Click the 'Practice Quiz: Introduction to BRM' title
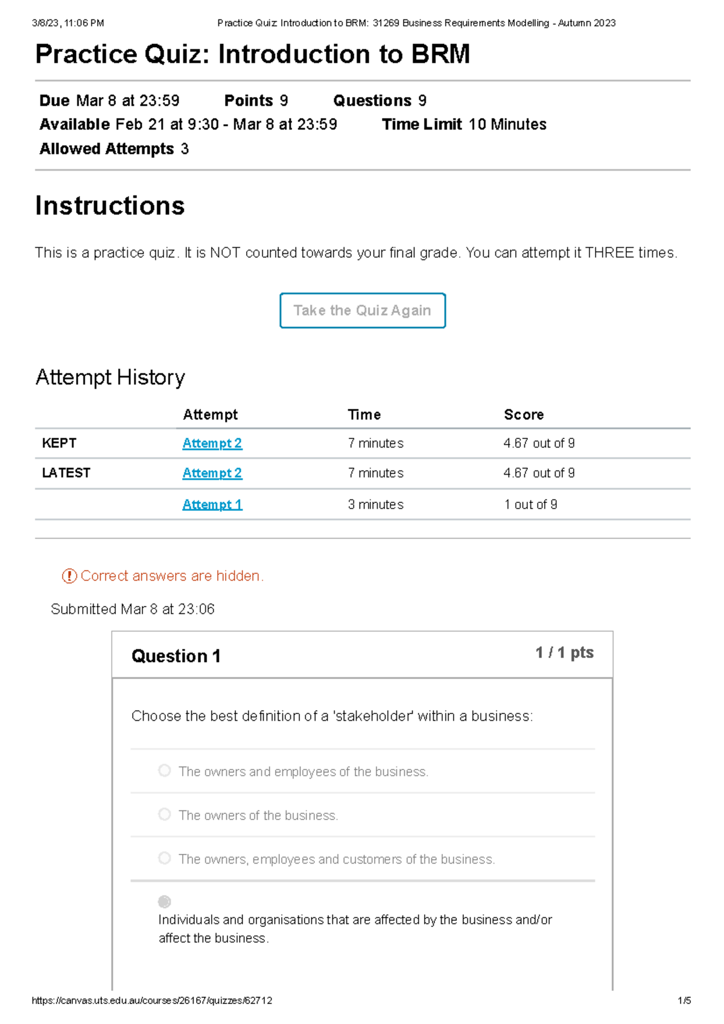 click(x=252, y=54)
